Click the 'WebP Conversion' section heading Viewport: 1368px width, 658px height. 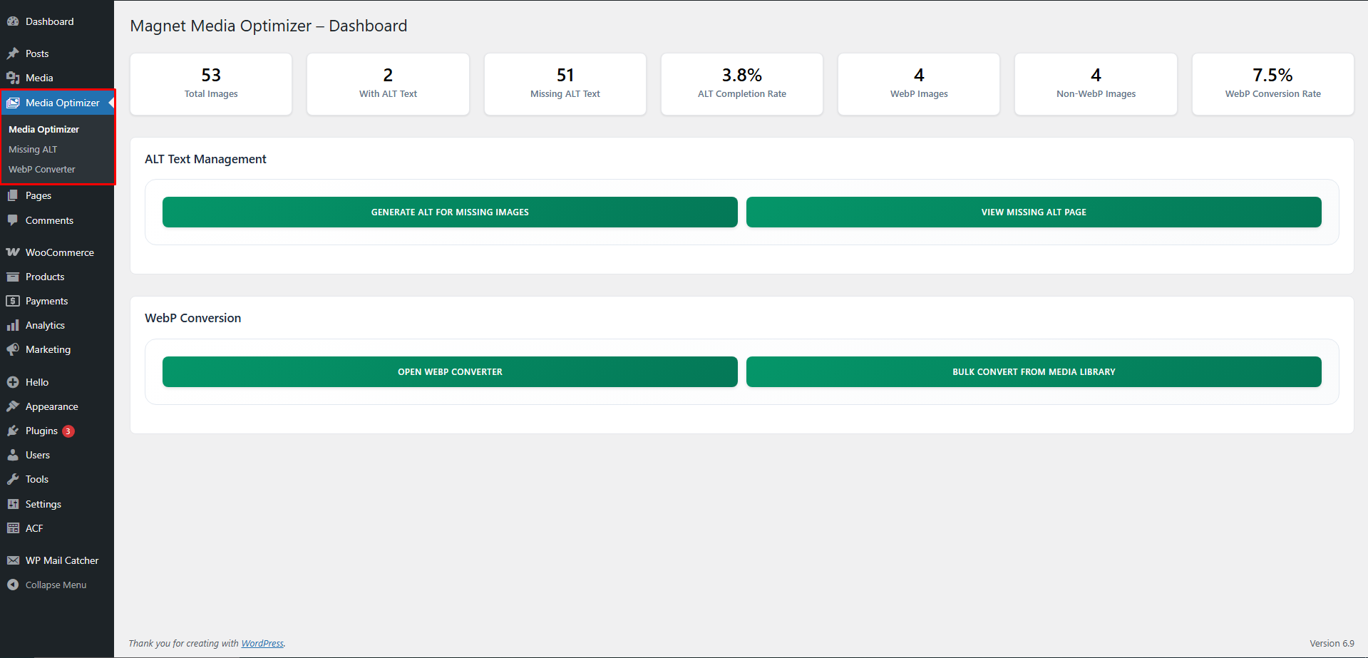[x=192, y=318]
